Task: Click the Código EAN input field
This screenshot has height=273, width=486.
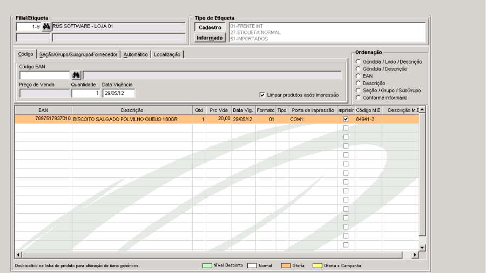Action: (x=45, y=75)
